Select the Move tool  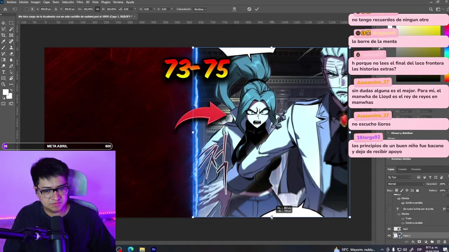[x=4, y=23]
